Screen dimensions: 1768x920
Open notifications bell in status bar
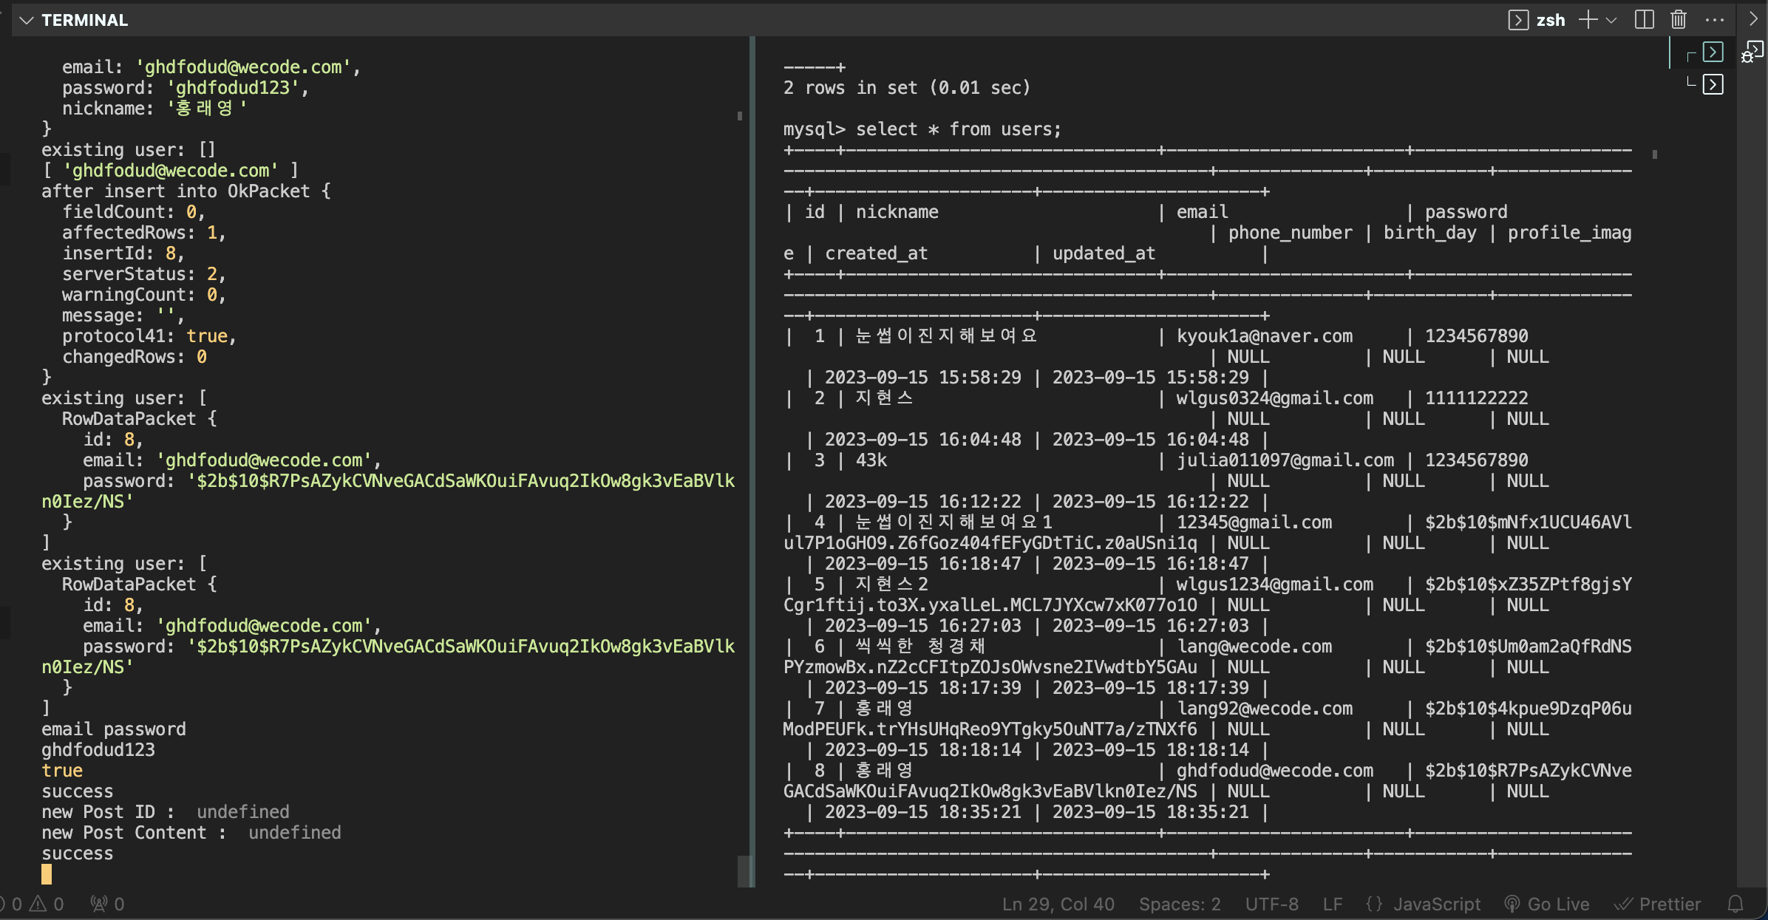(x=1735, y=904)
